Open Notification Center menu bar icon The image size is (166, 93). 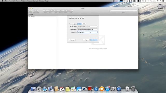pos(163,1)
